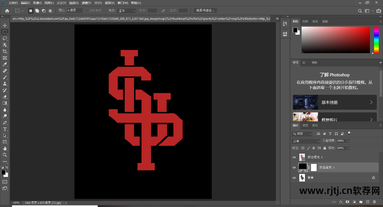Select the Pen tool
383x207 pixels.
point(5,123)
